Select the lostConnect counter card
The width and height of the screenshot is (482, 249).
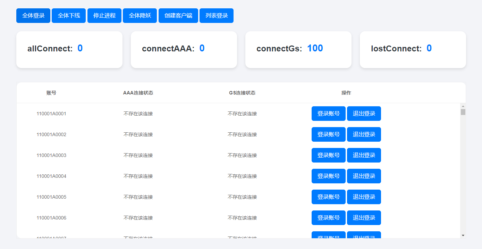(x=413, y=49)
